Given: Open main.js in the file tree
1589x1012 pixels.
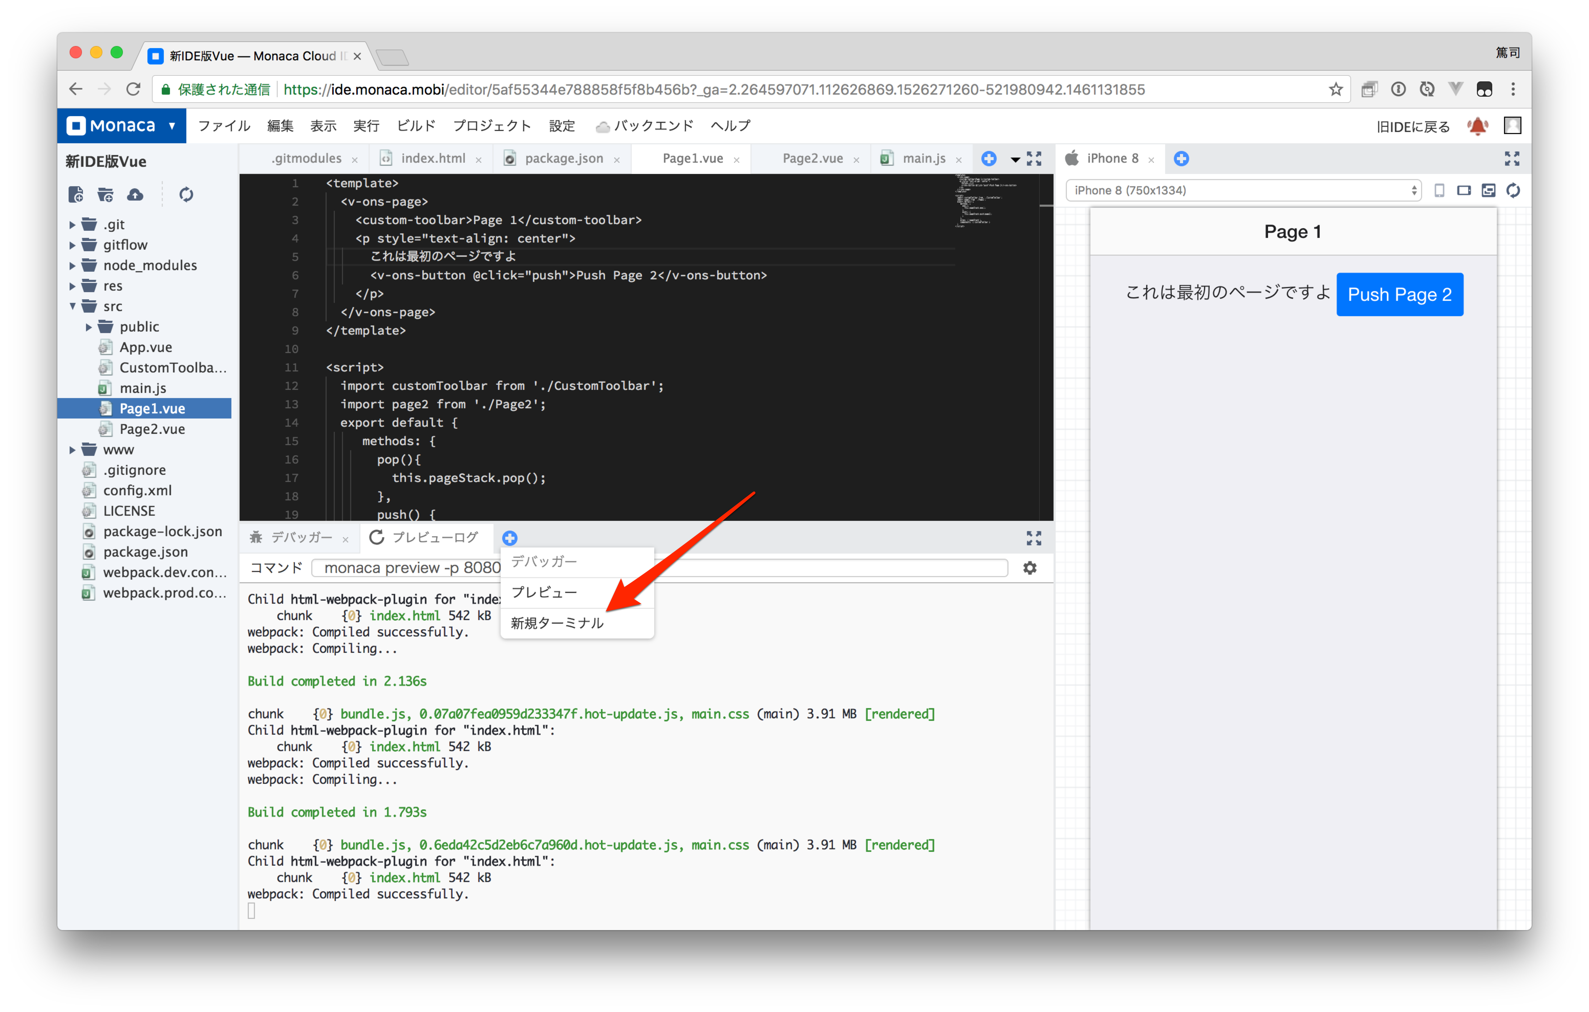Looking at the screenshot, I should [x=143, y=389].
